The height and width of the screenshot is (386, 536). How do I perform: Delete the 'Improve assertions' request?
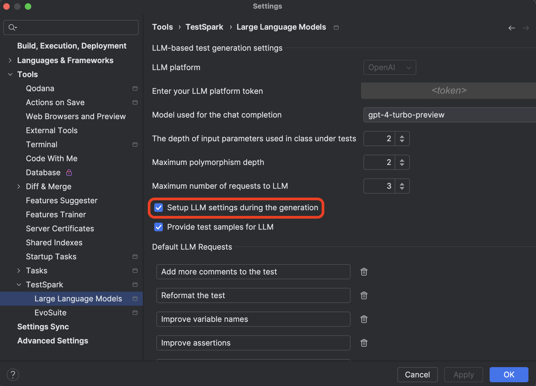click(x=364, y=343)
